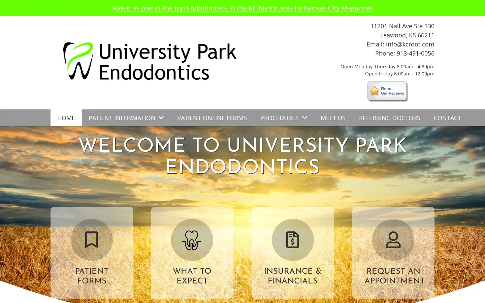The height and width of the screenshot is (303, 485).
Task: Click the info@kcroot.com email address
Action: (410, 44)
